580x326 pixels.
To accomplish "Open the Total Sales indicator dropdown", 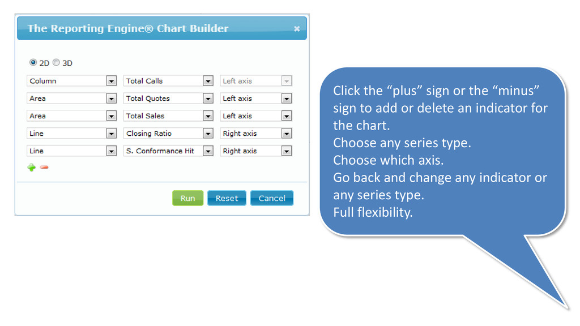I will coord(168,115).
